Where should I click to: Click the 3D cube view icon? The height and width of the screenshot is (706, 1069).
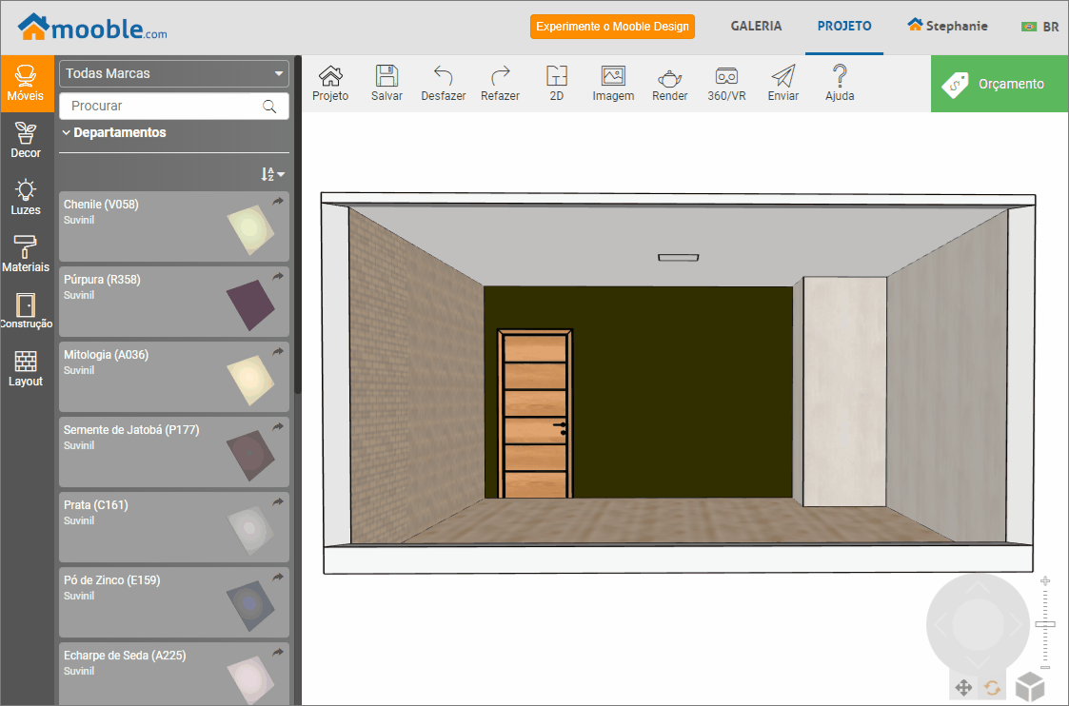pyautogui.click(x=1029, y=686)
